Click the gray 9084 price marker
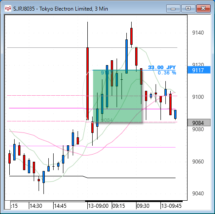 pos(199,123)
